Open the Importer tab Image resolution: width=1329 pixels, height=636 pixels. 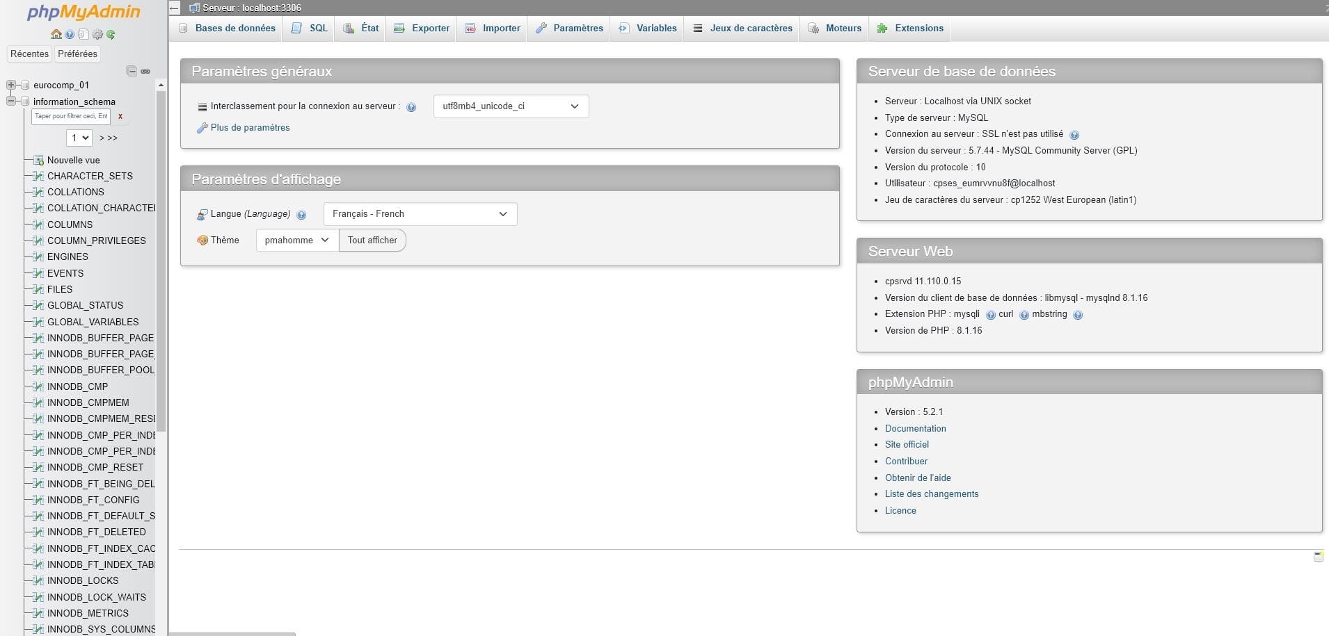(493, 28)
